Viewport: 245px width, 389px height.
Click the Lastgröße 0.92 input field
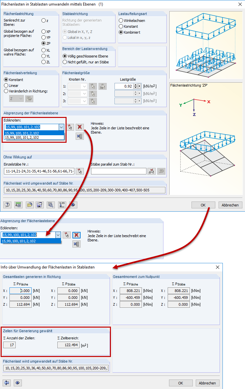pyautogui.click(x=124, y=86)
